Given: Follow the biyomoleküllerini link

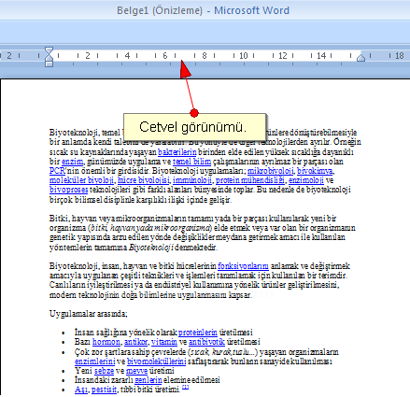Looking at the screenshot, I should tap(157, 362).
